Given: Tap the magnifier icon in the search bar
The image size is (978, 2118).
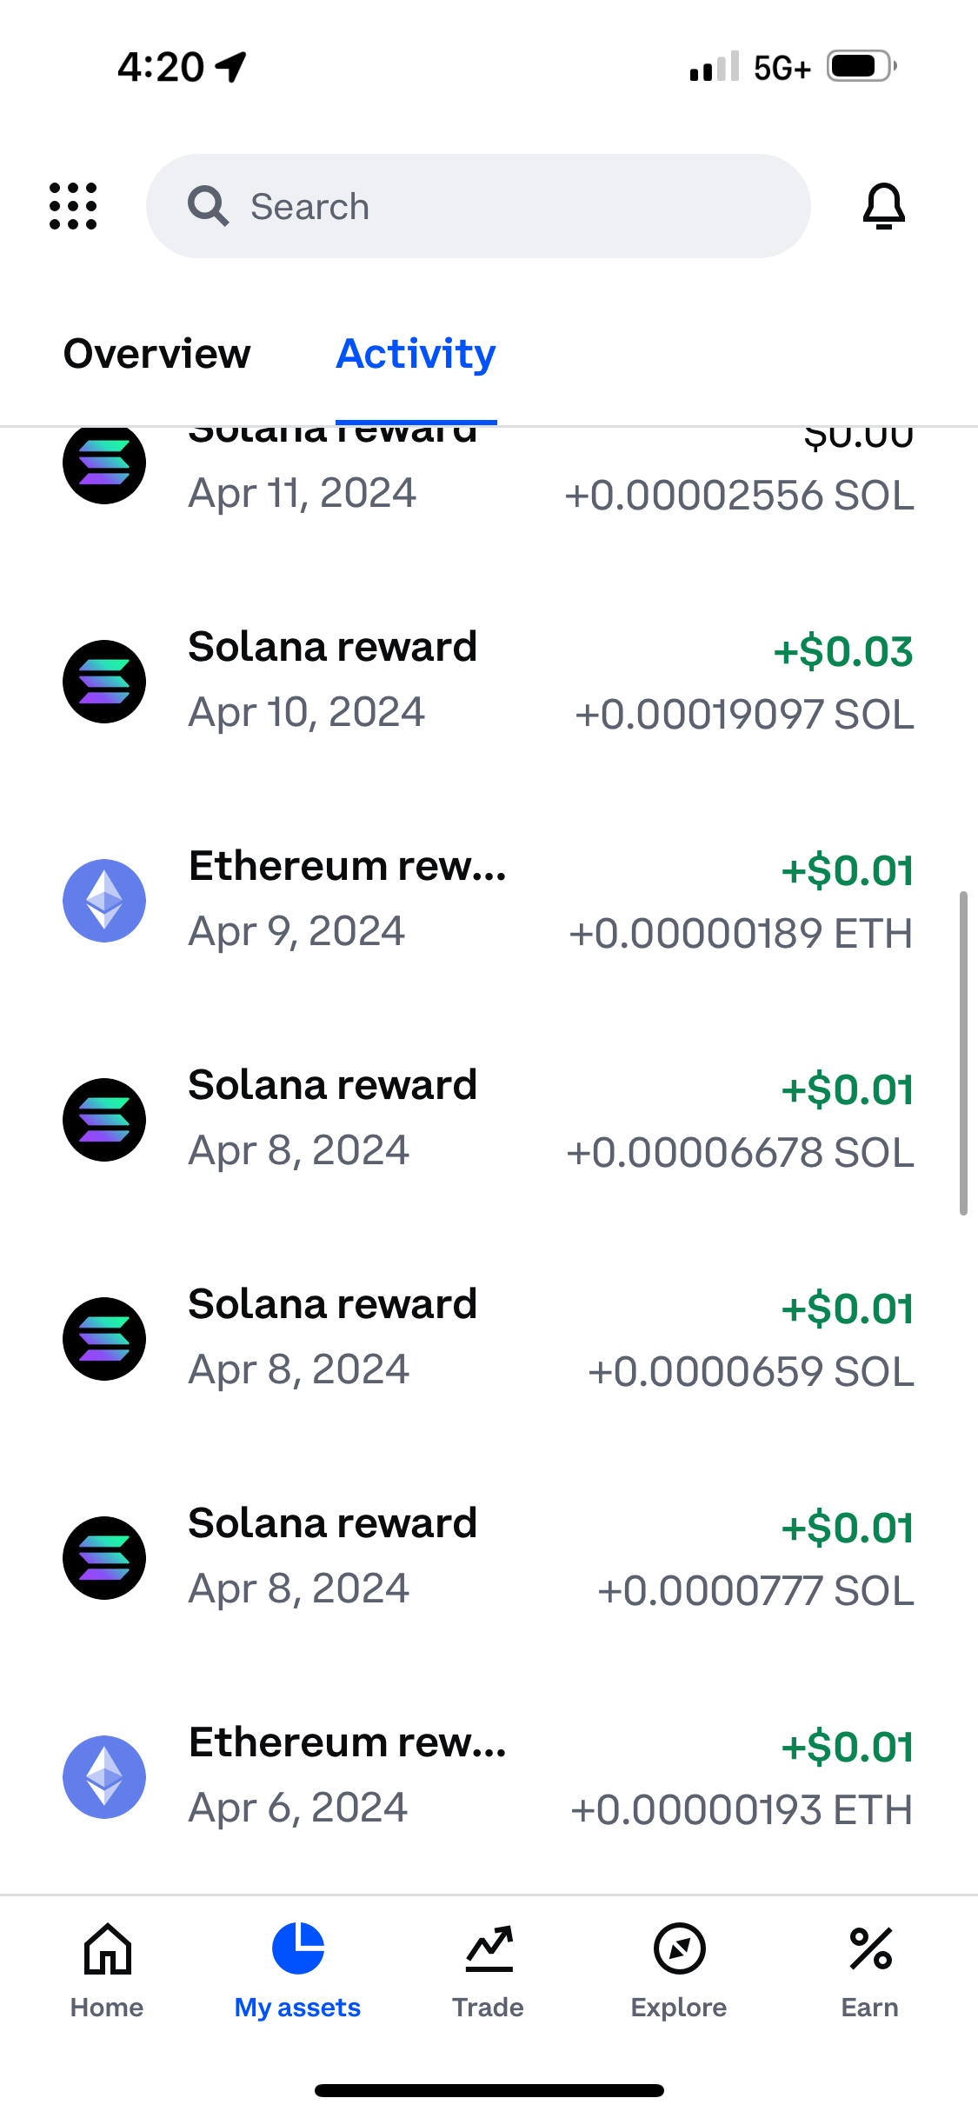Looking at the screenshot, I should point(209,206).
